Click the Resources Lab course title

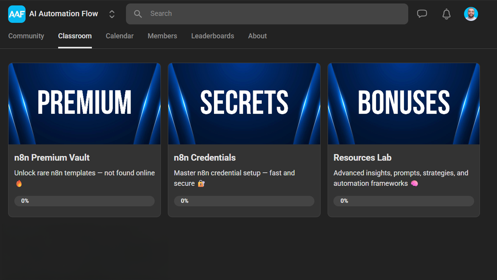click(362, 157)
